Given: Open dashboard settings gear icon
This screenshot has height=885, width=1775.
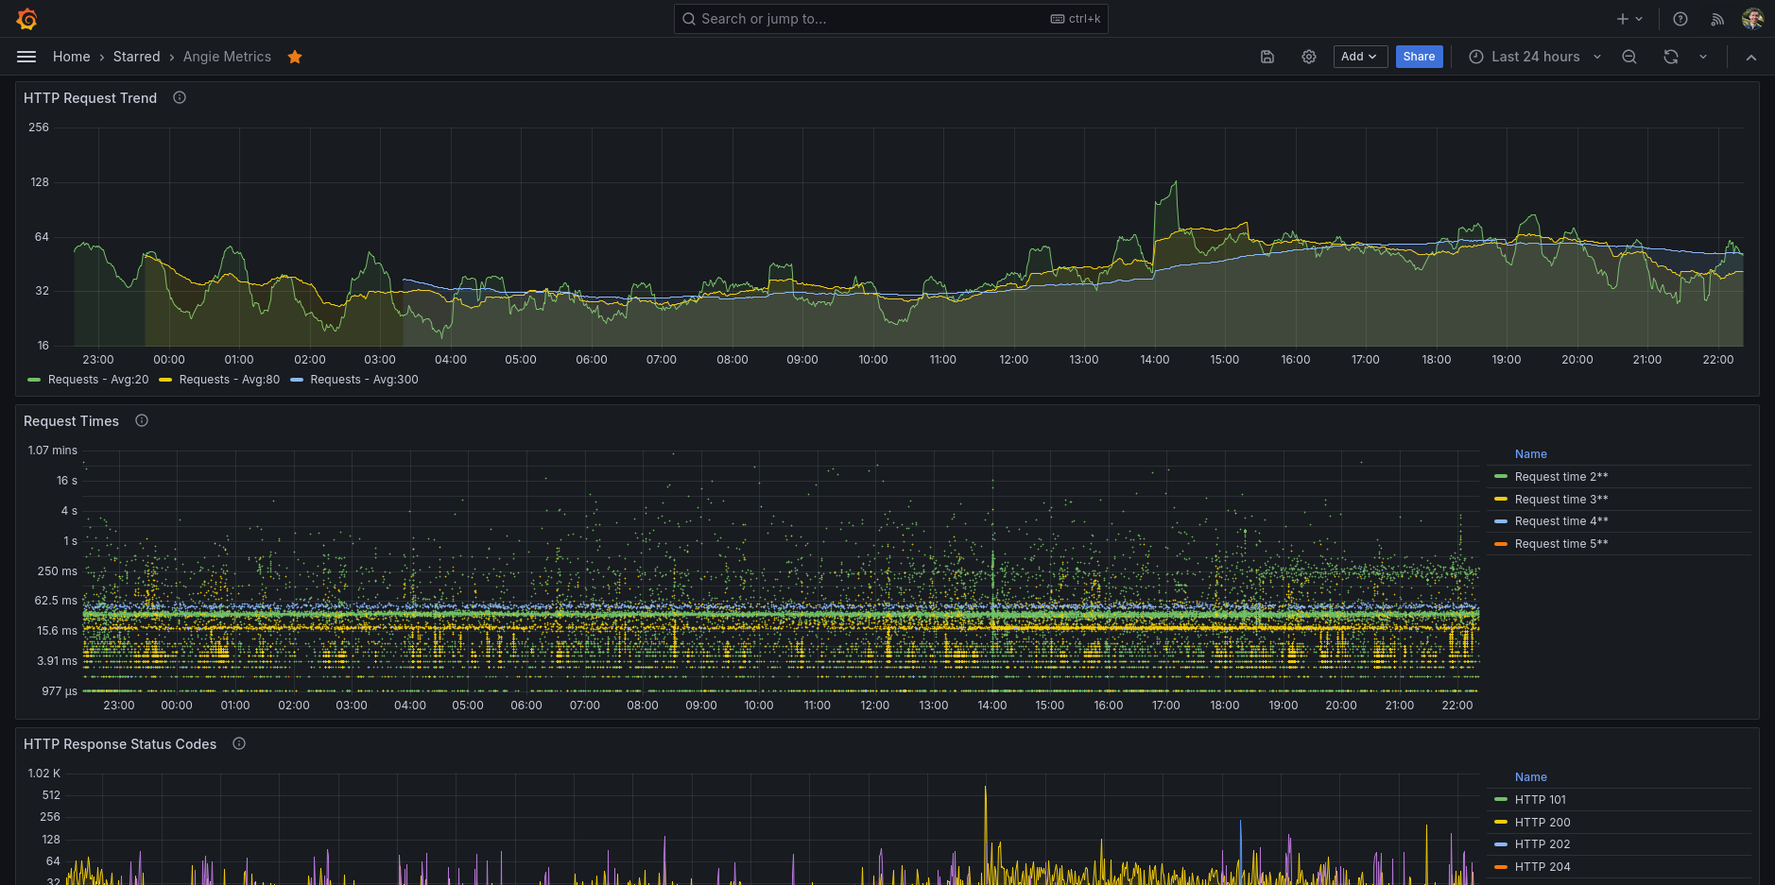Looking at the screenshot, I should [x=1309, y=57].
